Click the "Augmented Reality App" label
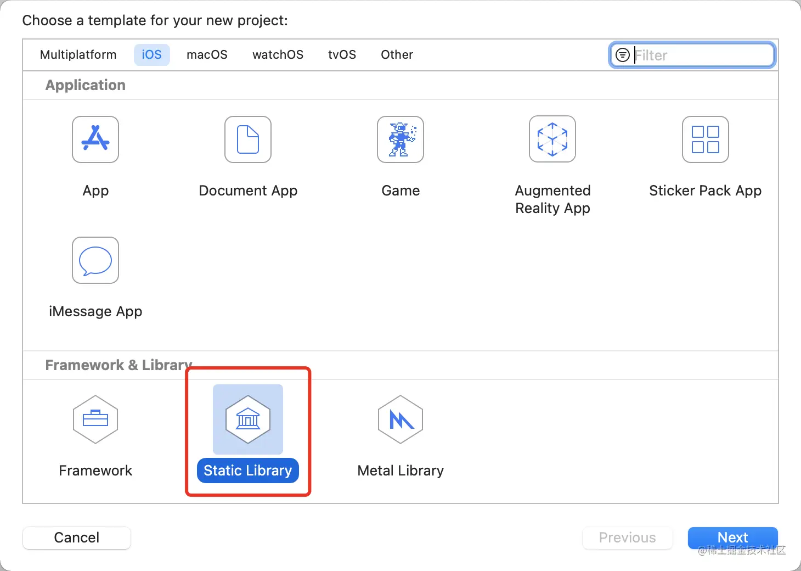Viewport: 801px width, 571px height. point(552,199)
